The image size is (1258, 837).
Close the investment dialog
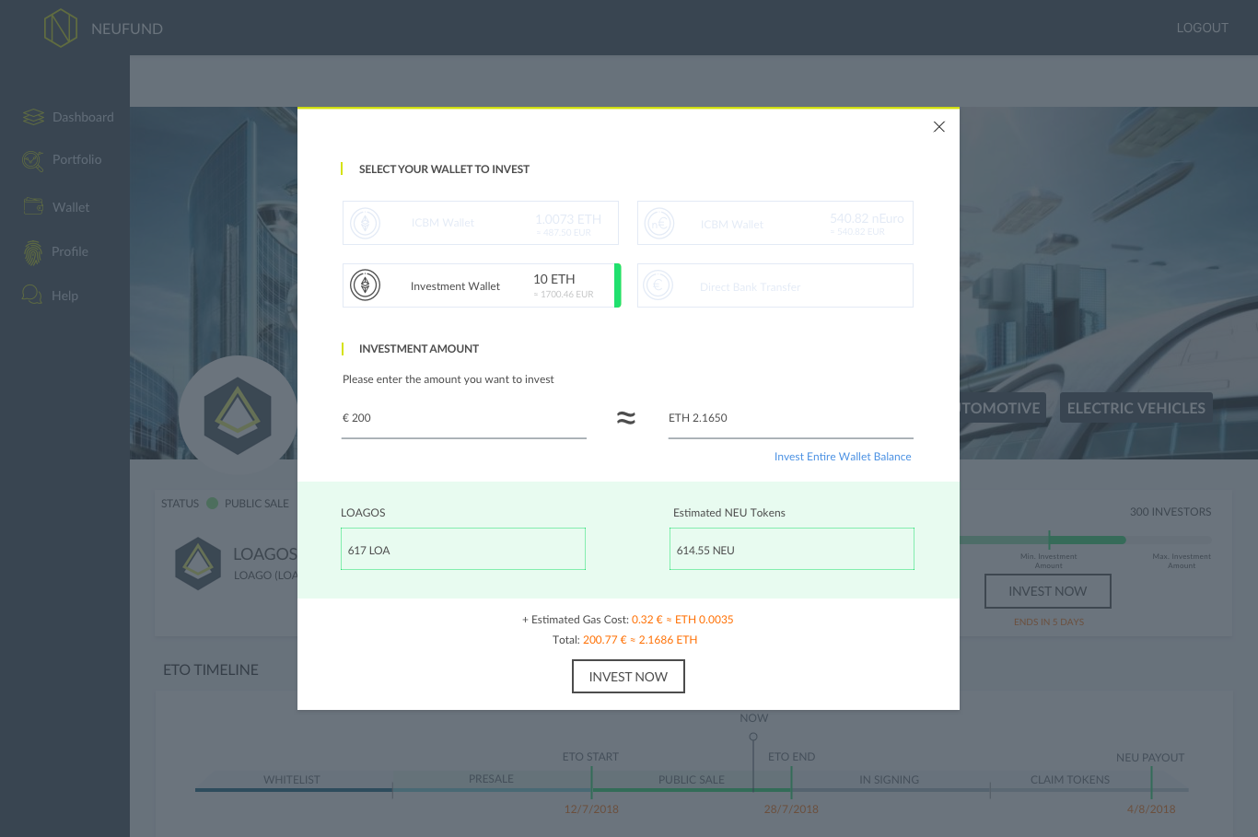[939, 127]
